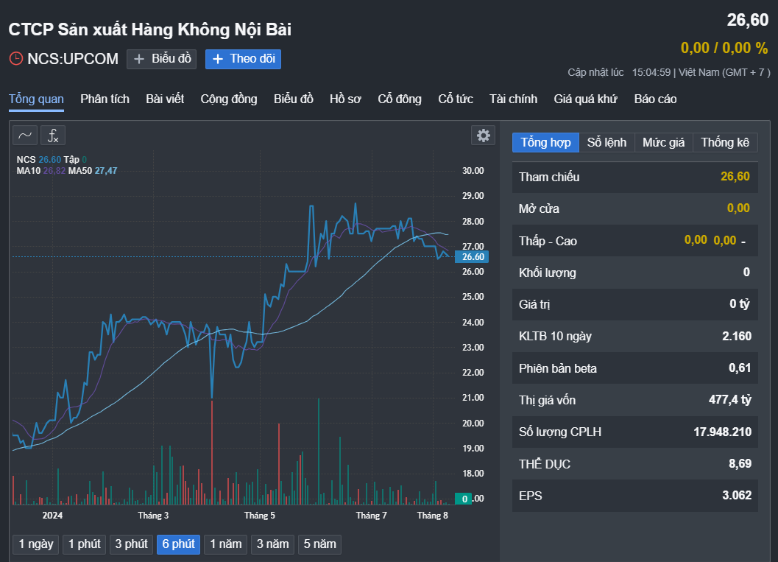778x562 pixels.
Task: Choose the 3 phút timeframe
Action: pos(132,544)
